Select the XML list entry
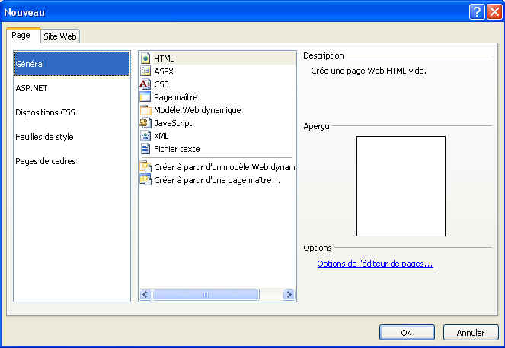The width and height of the screenshot is (505, 348). point(217,135)
